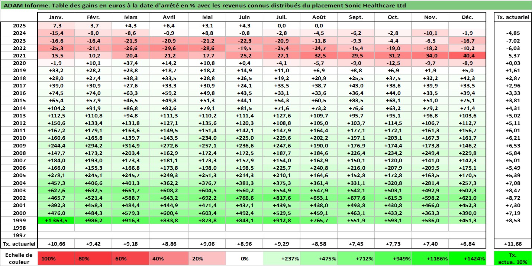
Task: Click the +817,6 cell in July 2002
Action: [x=281, y=198]
